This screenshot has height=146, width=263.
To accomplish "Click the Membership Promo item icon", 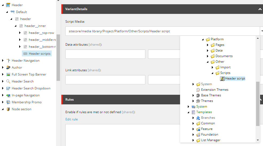I will (x=8, y=102).
